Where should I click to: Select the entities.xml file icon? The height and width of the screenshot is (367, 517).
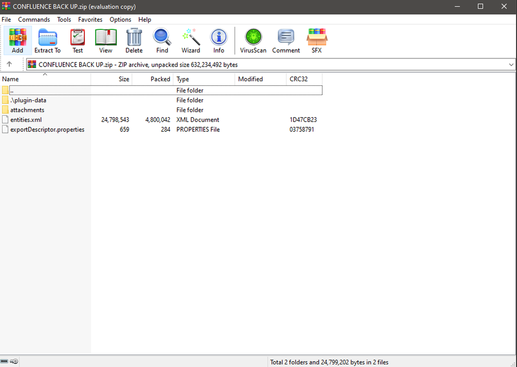point(5,119)
